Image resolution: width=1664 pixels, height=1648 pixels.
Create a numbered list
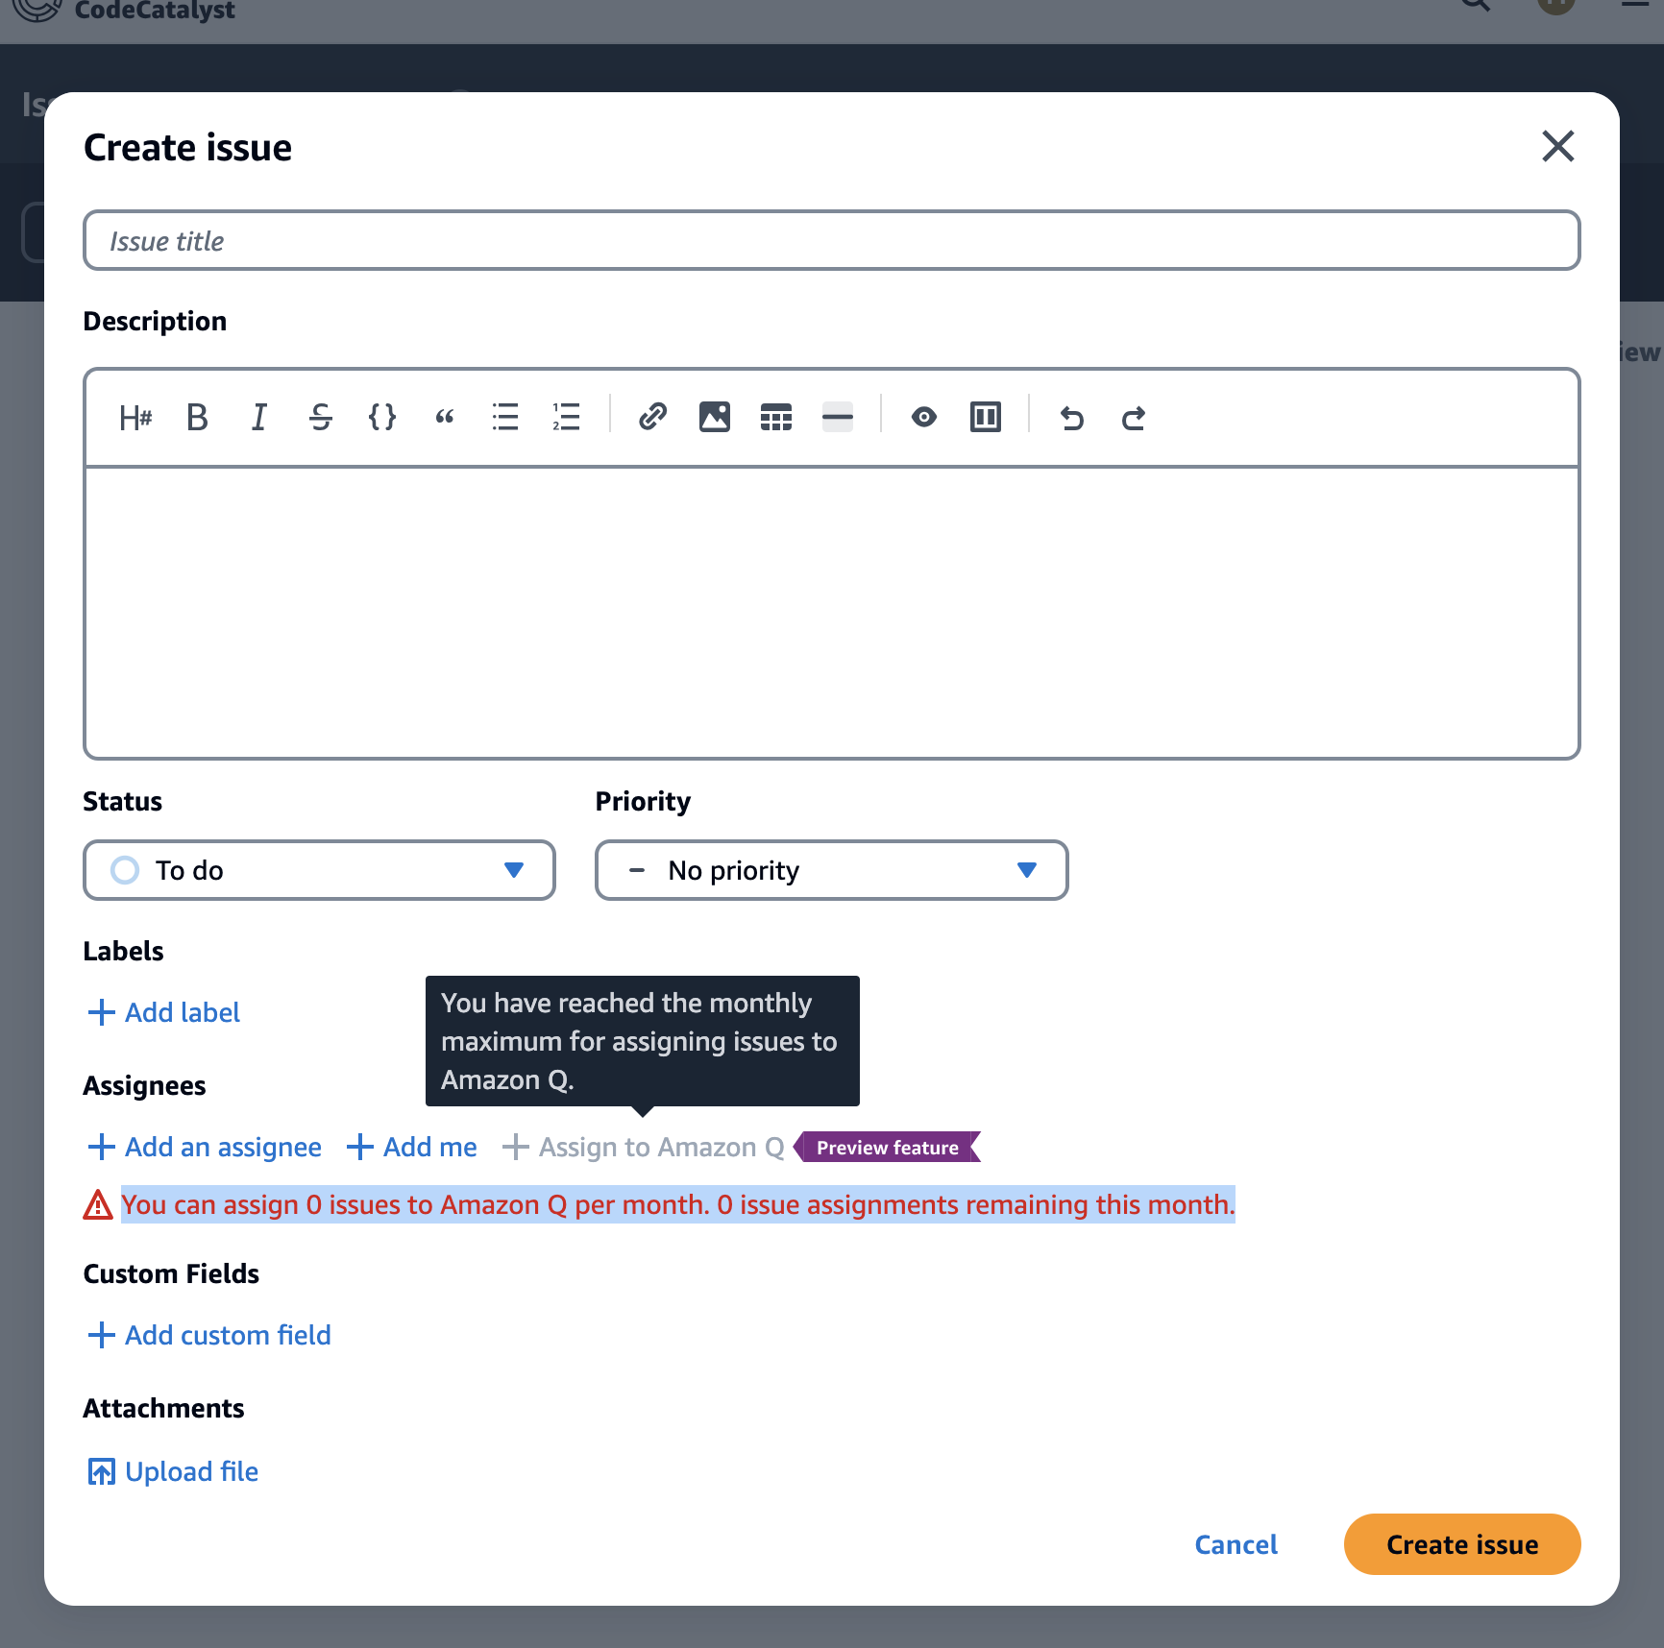coord(566,417)
